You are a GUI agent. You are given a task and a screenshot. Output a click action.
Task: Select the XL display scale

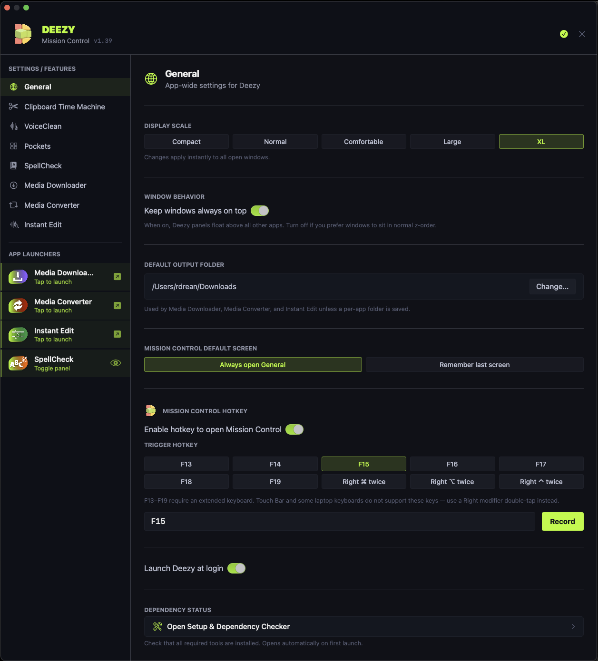(541, 142)
